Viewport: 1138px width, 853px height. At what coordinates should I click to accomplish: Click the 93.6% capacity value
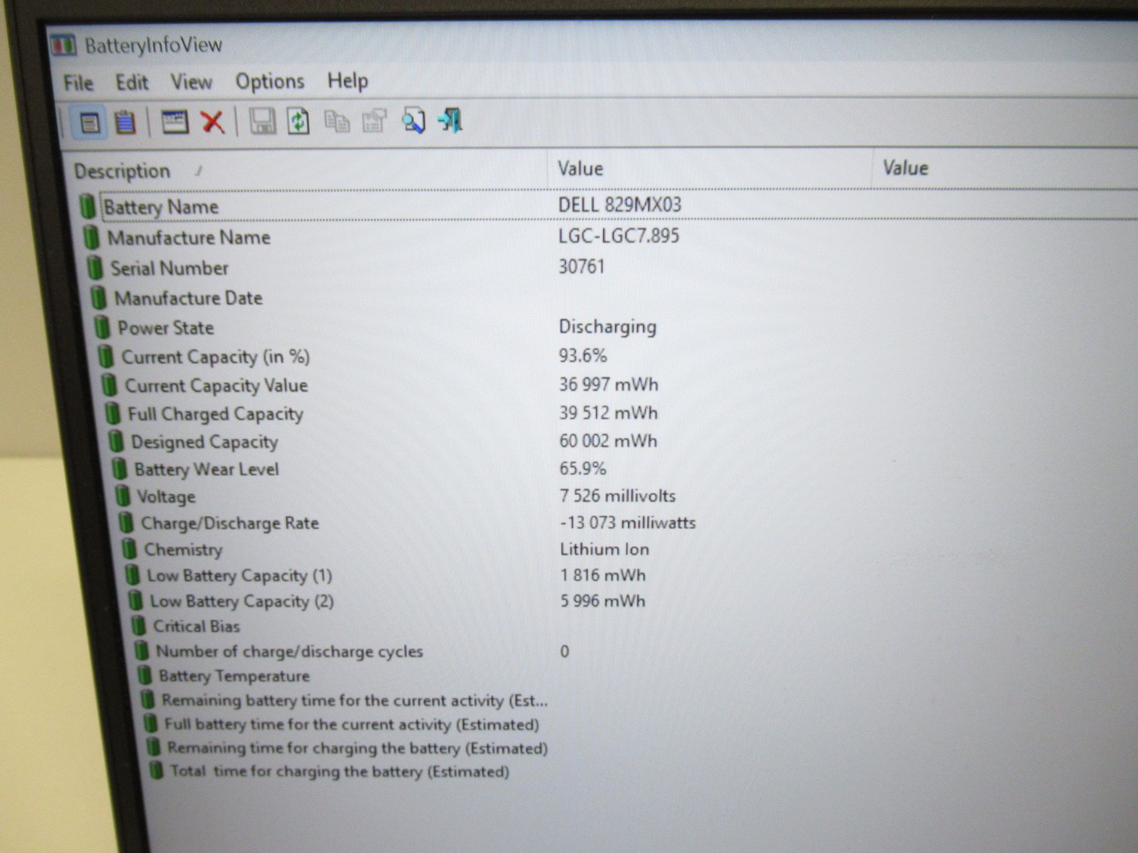click(x=583, y=355)
